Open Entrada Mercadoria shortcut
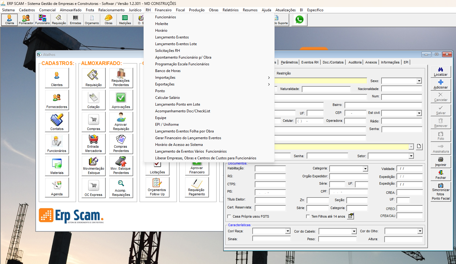 (x=93, y=144)
